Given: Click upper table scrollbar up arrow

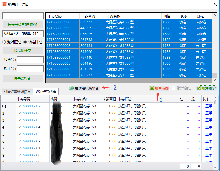Looking at the screenshot, I should coord(214,15).
